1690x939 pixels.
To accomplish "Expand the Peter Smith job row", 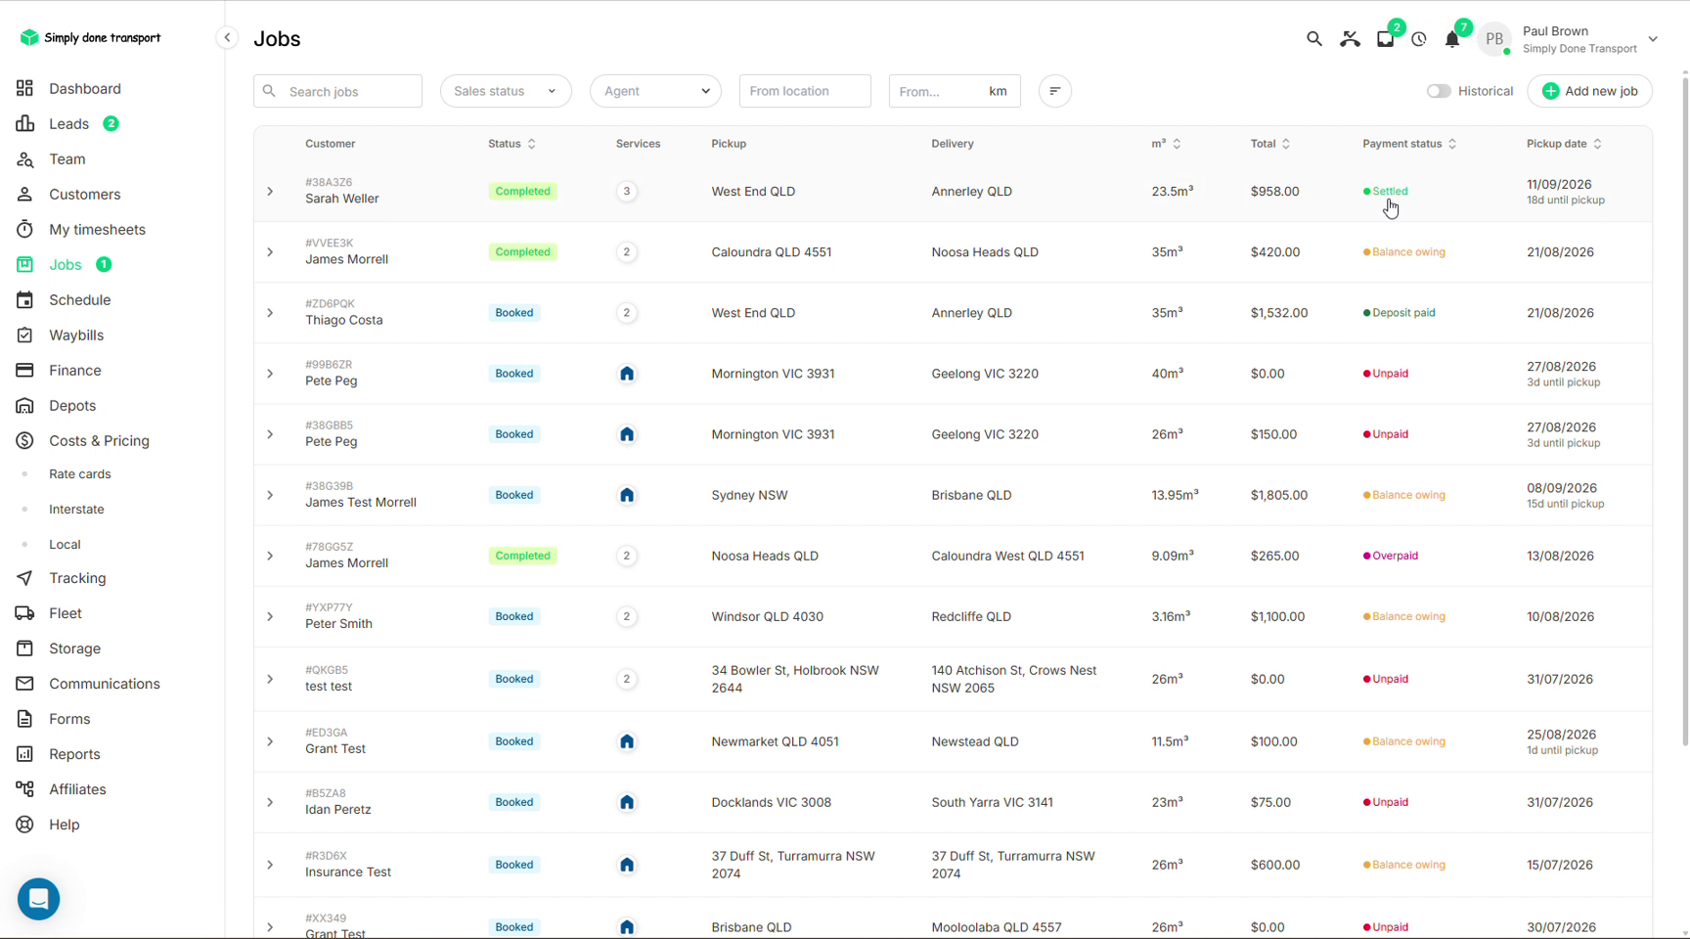I will (x=270, y=616).
